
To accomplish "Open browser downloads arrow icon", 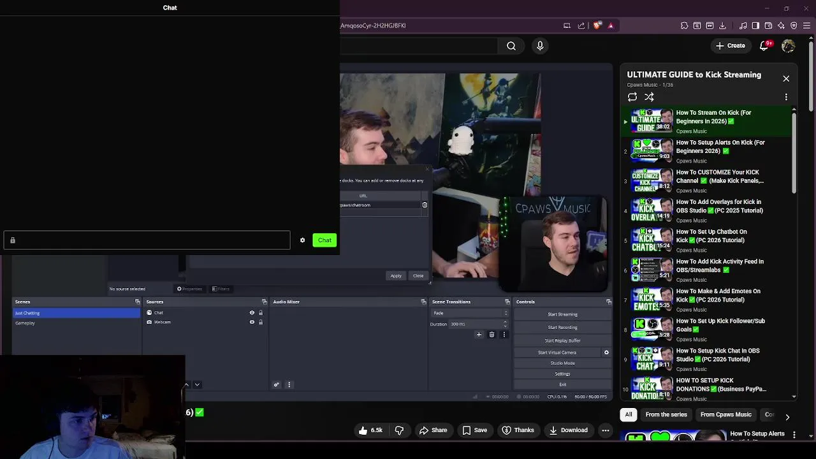I will coord(722,25).
